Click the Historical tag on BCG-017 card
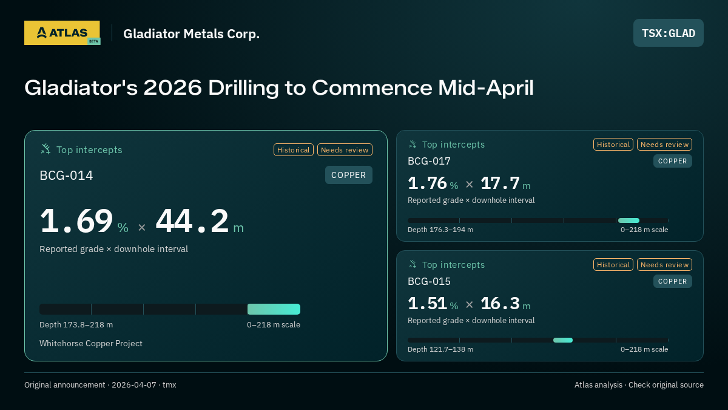Image resolution: width=728 pixels, height=410 pixels. click(x=613, y=145)
